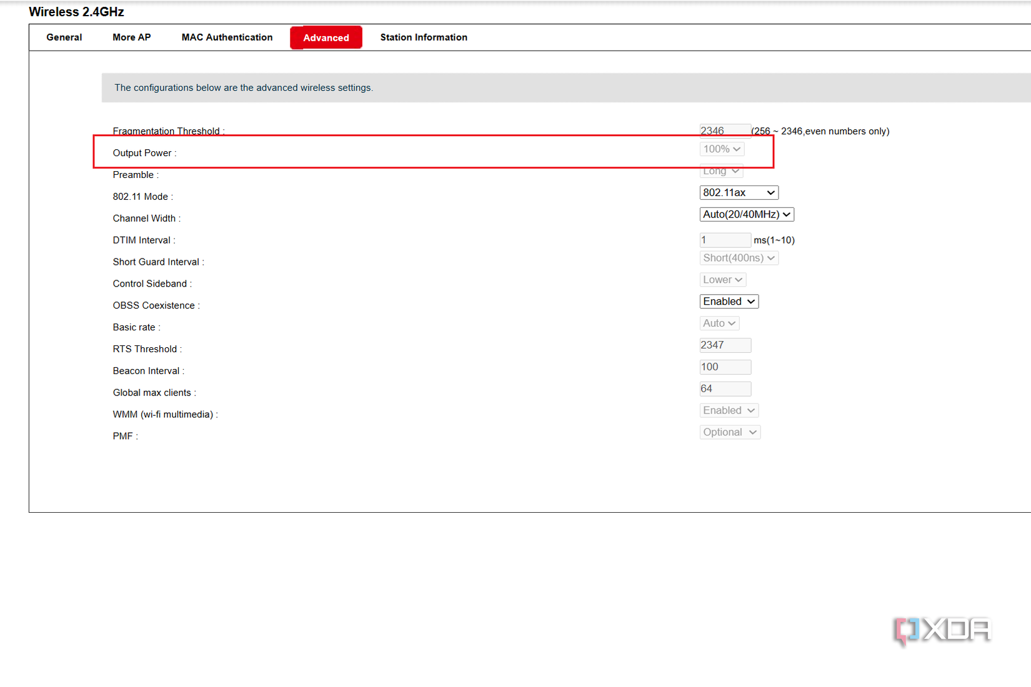
Task: Open the MAC Authentication tab
Action: tap(227, 37)
